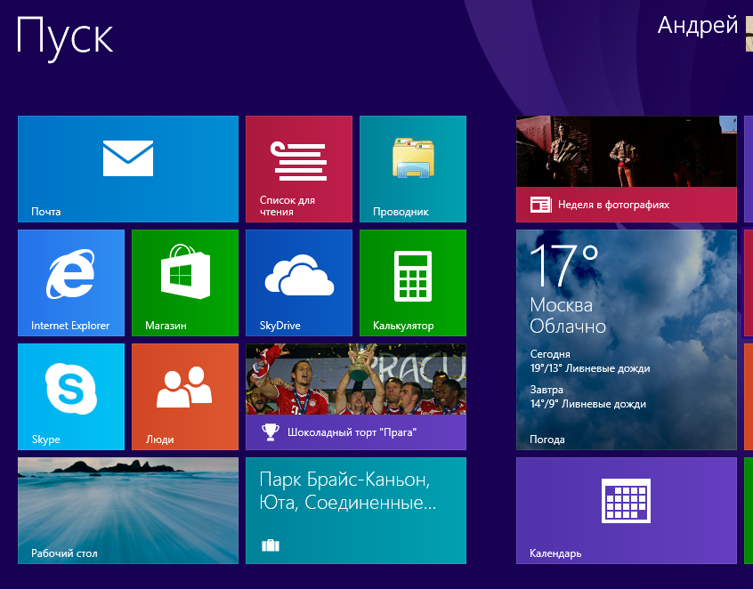Open the news photo above Неделя в фотографиях
Image resolution: width=753 pixels, height=589 pixels.
(x=627, y=151)
